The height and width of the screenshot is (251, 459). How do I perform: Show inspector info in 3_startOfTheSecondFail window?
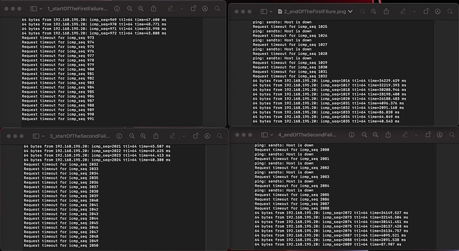[x=119, y=136]
